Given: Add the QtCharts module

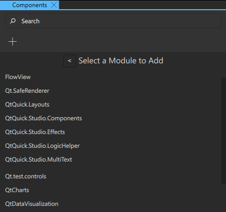Looking at the screenshot, I should coord(17,190).
